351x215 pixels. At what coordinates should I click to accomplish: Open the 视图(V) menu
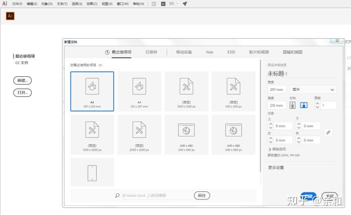[x=107, y=4]
